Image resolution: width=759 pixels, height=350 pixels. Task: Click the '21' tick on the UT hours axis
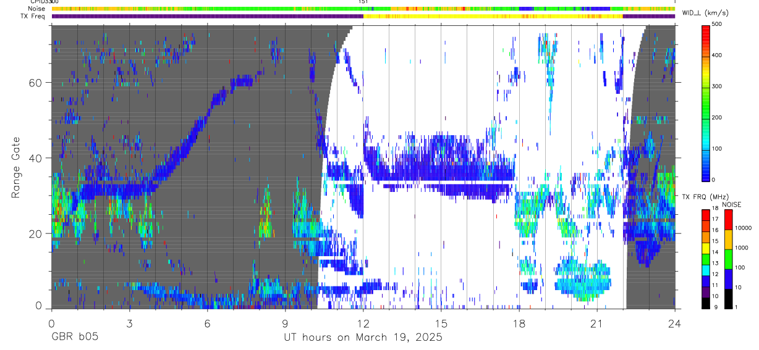596,323
